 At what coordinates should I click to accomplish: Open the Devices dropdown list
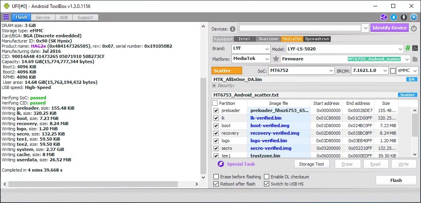(366, 28)
